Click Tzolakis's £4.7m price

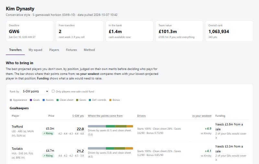[x=50, y=151]
